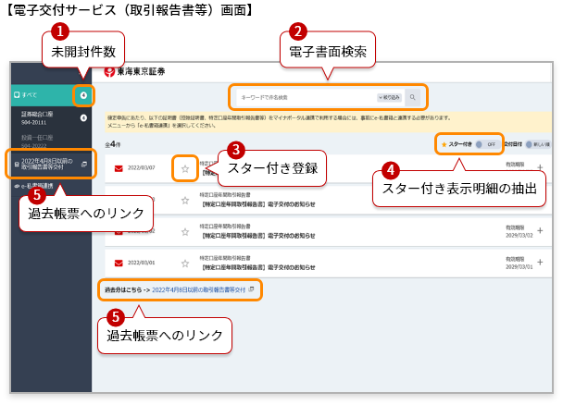
Task: Click the 東海東京証券 logo
Action: pos(134,72)
